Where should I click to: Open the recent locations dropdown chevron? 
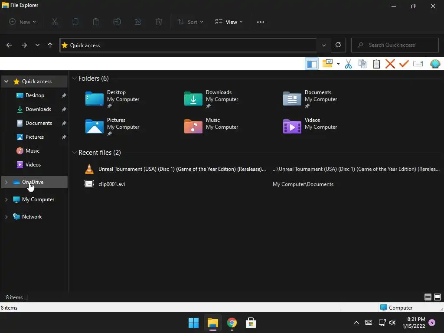pos(37,45)
